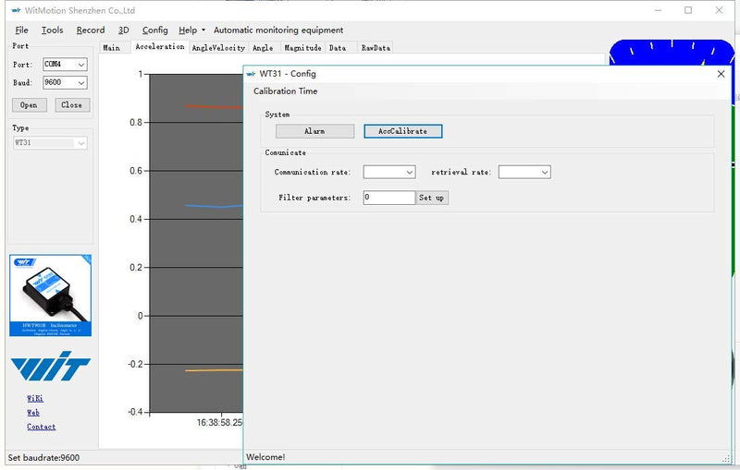Switch to the Acceleration tab
The height and width of the screenshot is (470, 740).
[159, 46]
